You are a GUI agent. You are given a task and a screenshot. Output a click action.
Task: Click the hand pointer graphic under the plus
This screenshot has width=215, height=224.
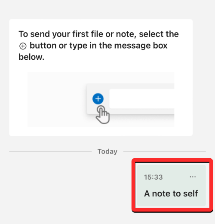click(103, 115)
